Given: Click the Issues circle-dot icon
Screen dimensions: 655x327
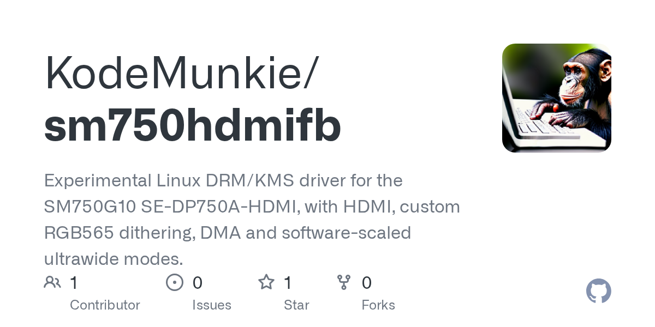Looking at the screenshot, I should pyautogui.click(x=174, y=282).
